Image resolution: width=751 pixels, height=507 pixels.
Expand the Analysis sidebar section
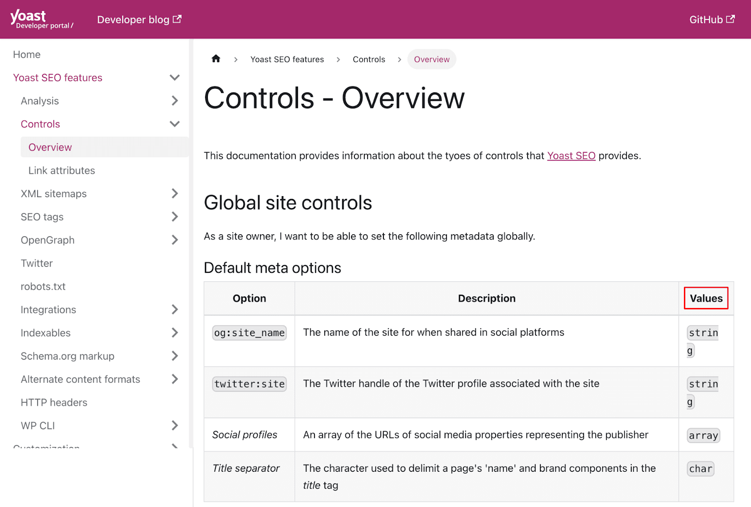[x=175, y=100]
